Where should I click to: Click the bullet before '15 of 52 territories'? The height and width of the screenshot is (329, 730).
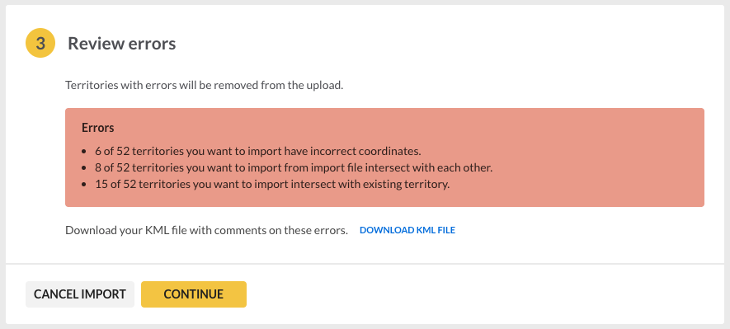[x=84, y=184]
